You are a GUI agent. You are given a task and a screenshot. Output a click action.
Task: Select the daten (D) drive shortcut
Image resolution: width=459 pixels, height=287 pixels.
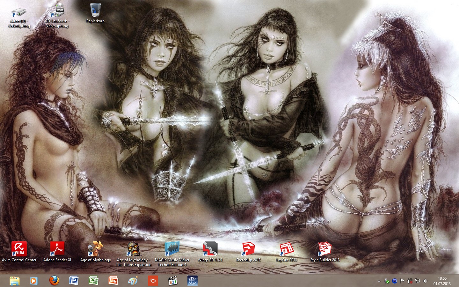pos(19,13)
